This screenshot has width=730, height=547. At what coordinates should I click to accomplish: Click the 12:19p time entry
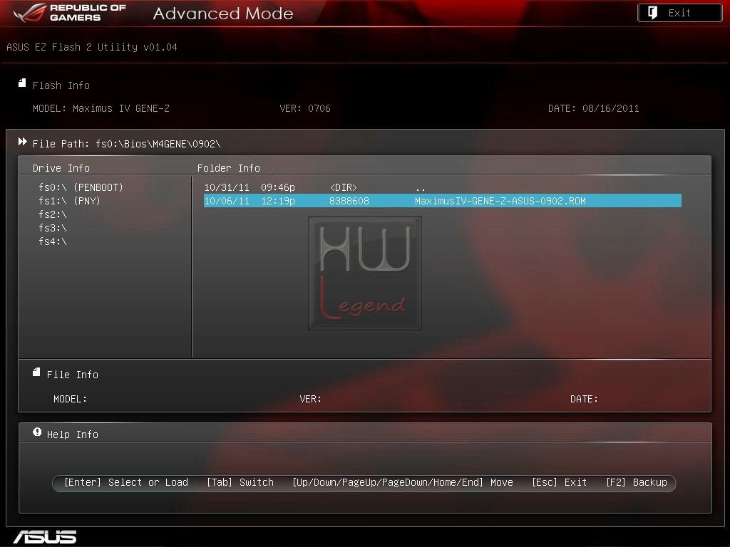point(278,201)
